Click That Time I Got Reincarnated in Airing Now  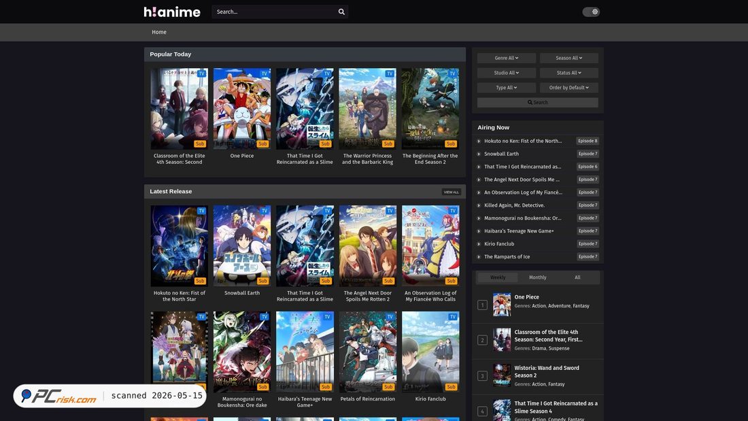[x=522, y=167]
